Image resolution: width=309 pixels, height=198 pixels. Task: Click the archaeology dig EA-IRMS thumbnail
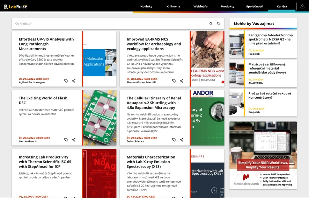tap(207, 59)
